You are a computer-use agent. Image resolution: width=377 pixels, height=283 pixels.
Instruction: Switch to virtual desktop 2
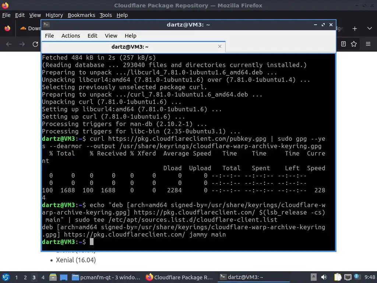click(25, 277)
